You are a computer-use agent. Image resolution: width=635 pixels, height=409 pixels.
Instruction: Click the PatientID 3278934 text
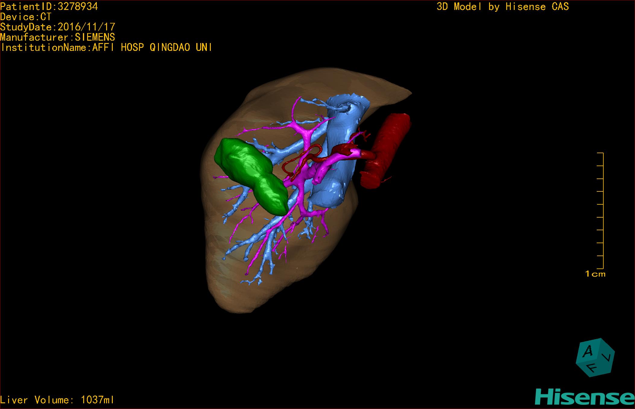[49, 7]
